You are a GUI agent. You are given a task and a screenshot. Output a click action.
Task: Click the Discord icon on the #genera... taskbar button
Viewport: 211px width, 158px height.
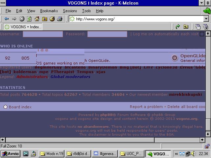pos(96,154)
